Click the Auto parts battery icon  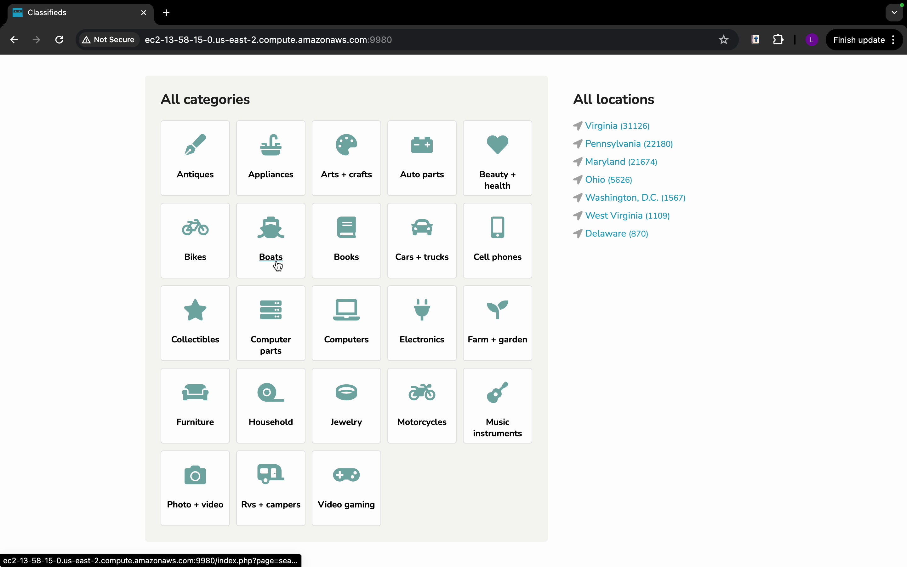point(422,145)
